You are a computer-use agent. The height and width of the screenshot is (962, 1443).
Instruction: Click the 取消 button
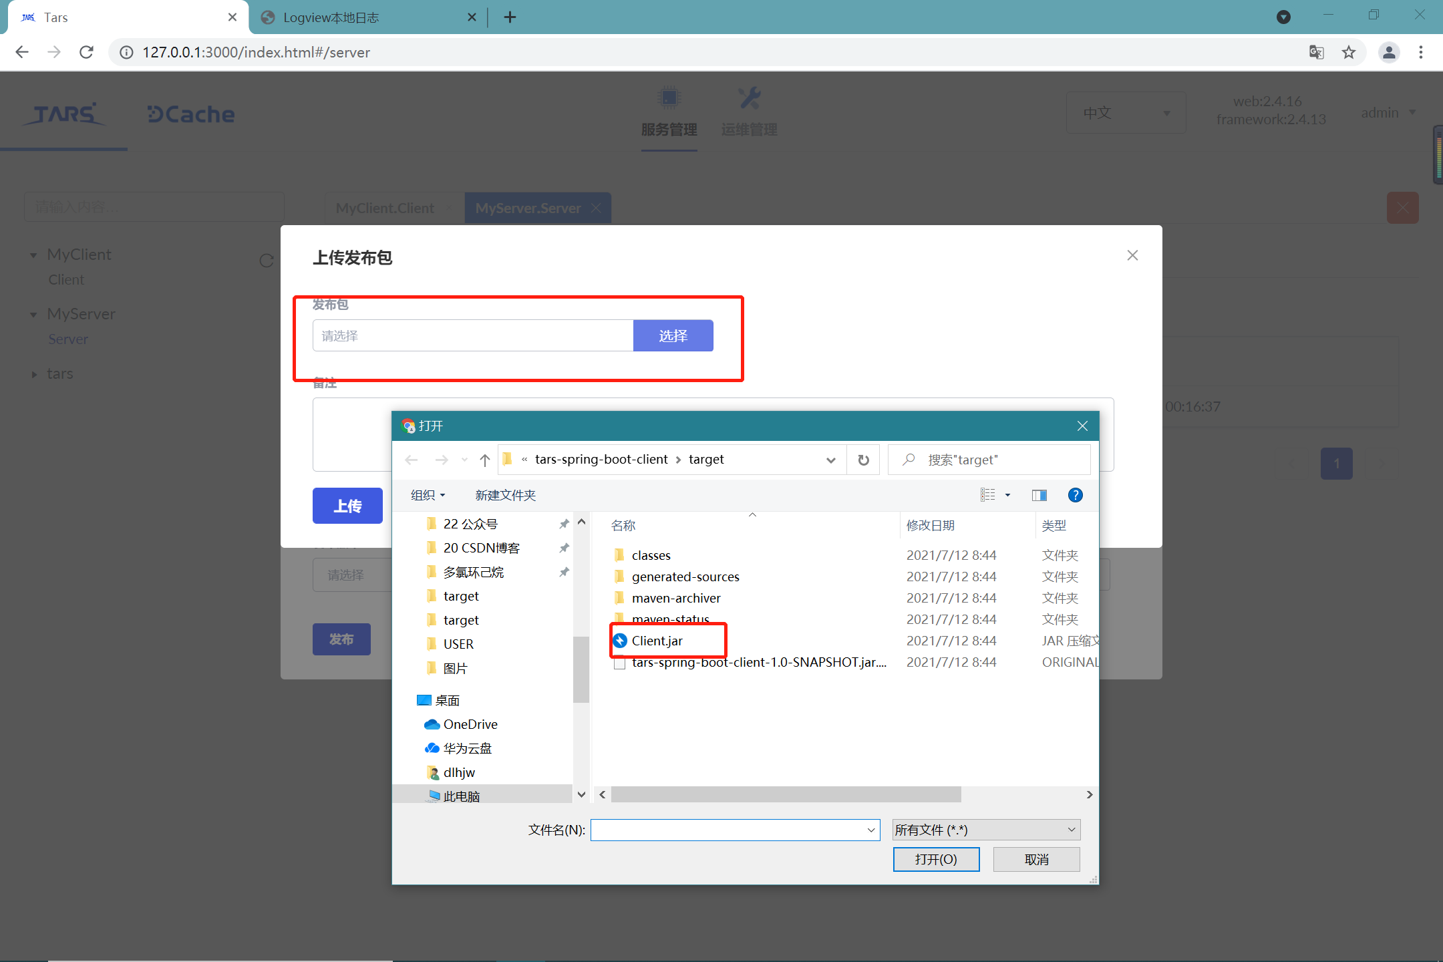click(1036, 859)
